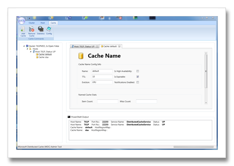Click the DistributedCacheService text in first output row
Image resolution: width=234 pixels, height=166 pixels.
(x=138, y=122)
